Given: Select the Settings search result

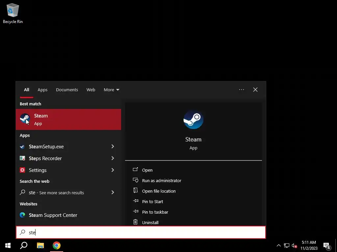Looking at the screenshot, I should [x=68, y=170].
